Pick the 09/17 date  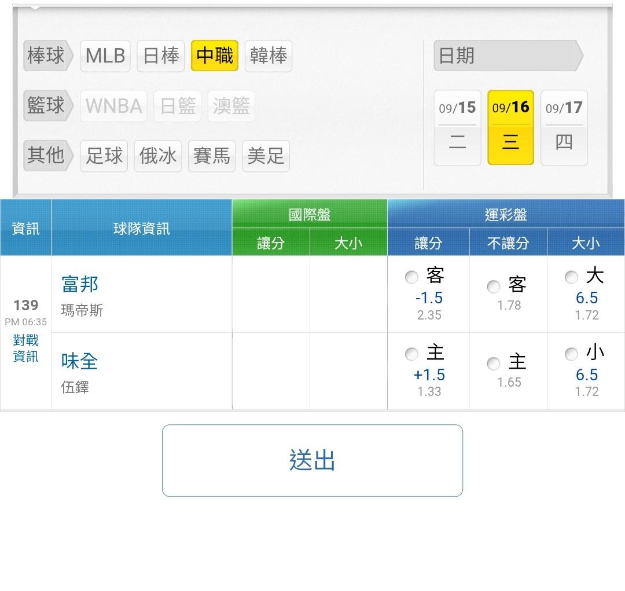[564, 128]
